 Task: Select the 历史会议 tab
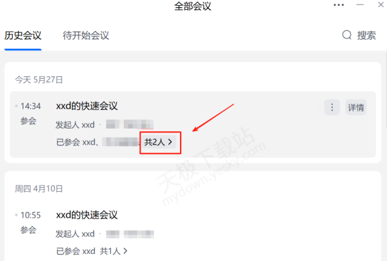pyautogui.click(x=23, y=36)
